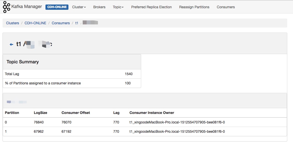Go to the Brokers page
Image resolution: width=293 pixels, height=153 pixels.
click(99, 7)
